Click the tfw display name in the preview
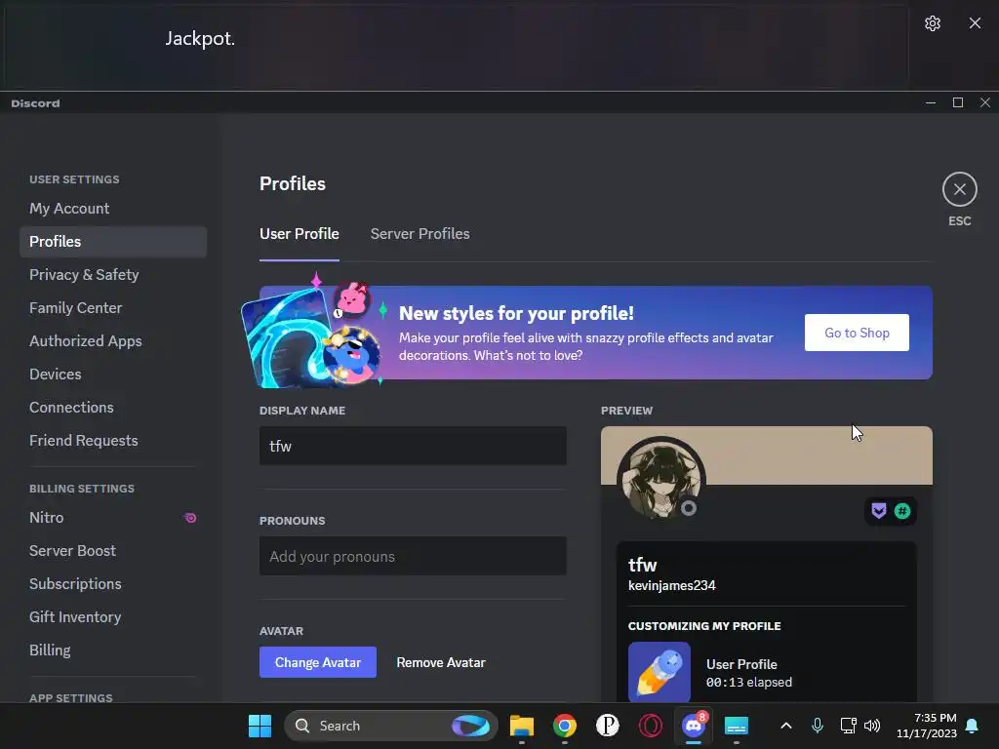Image resolution: width=999 pixels, height=749 pixels. tap(642, 565)
